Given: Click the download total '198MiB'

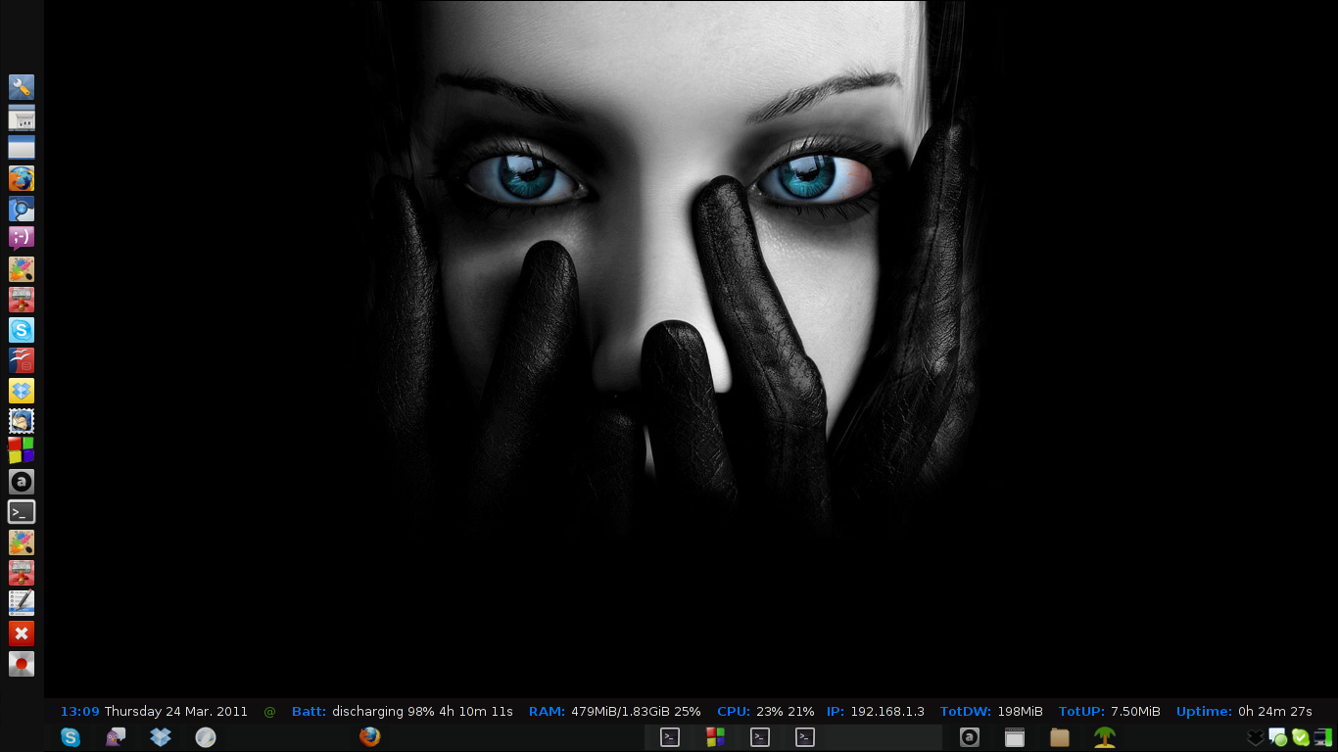Looking at the screenshot, I should pyautogui.click(x=1020, y=712).
